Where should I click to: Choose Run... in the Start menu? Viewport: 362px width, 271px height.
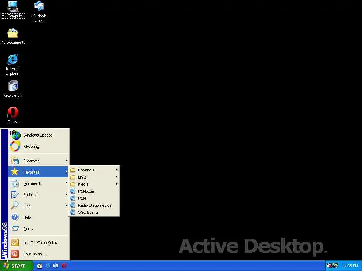click(39, 229)
